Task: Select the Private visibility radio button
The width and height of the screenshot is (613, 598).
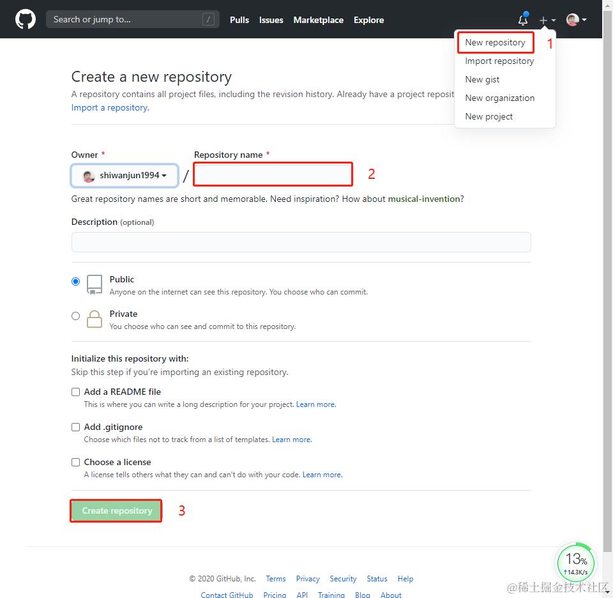Action: point(76,316)
